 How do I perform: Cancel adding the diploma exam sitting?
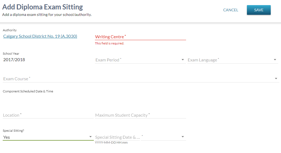coord(230,10)
